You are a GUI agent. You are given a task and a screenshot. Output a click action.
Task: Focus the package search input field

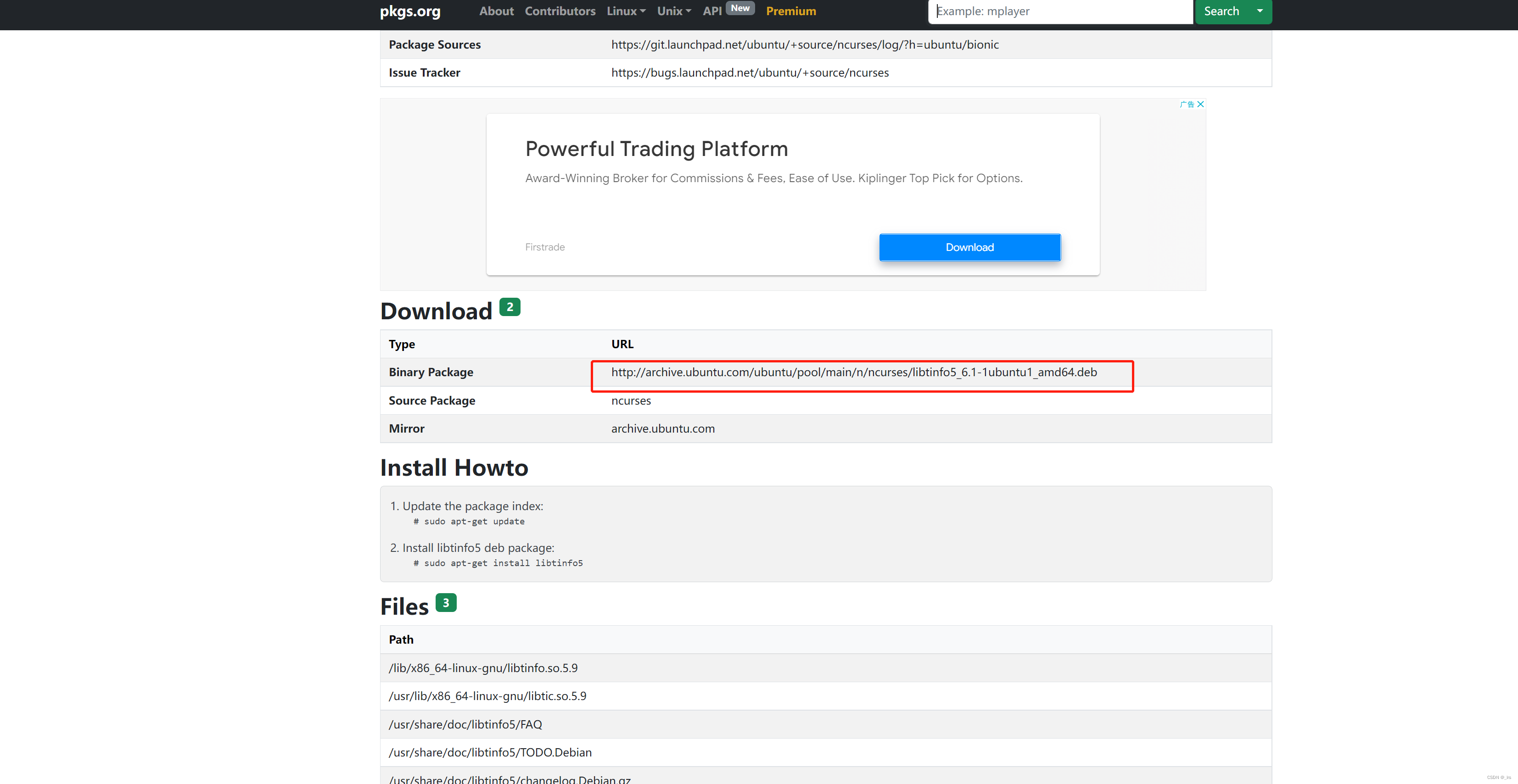1059,11
